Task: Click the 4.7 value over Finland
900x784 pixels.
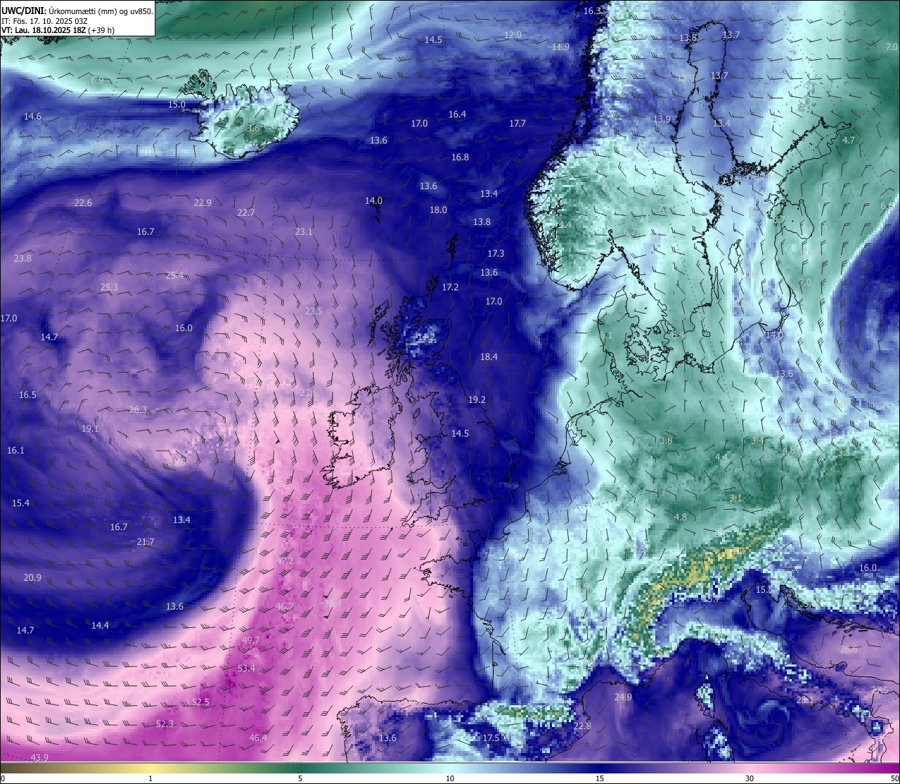Action: point(849,140)
